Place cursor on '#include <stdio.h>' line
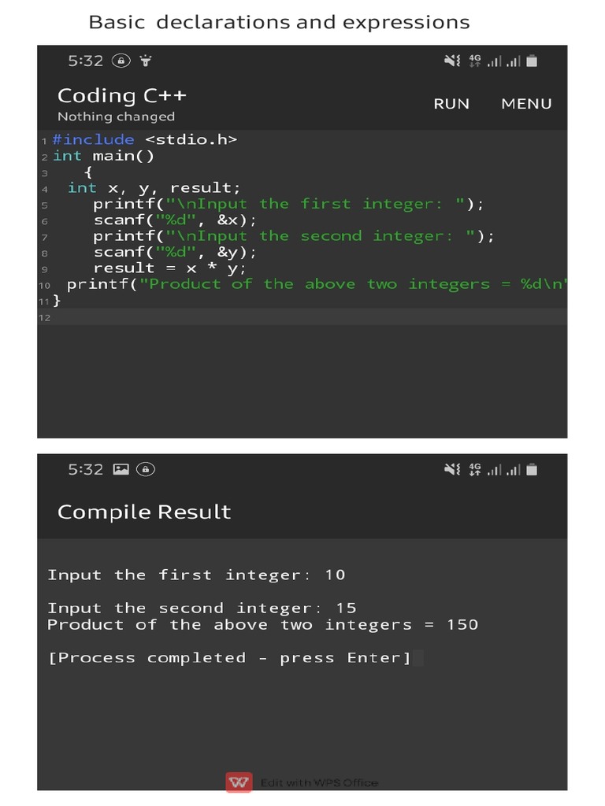Viewport: 605px width, 806px height. click(x=145, y=139)
